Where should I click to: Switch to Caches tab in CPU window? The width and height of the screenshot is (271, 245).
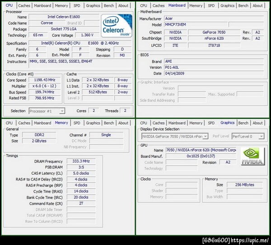point(24,5)
